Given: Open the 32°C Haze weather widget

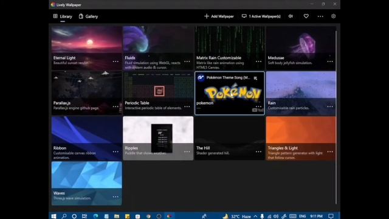Looking at the screenshot, I should pos(236,217).
